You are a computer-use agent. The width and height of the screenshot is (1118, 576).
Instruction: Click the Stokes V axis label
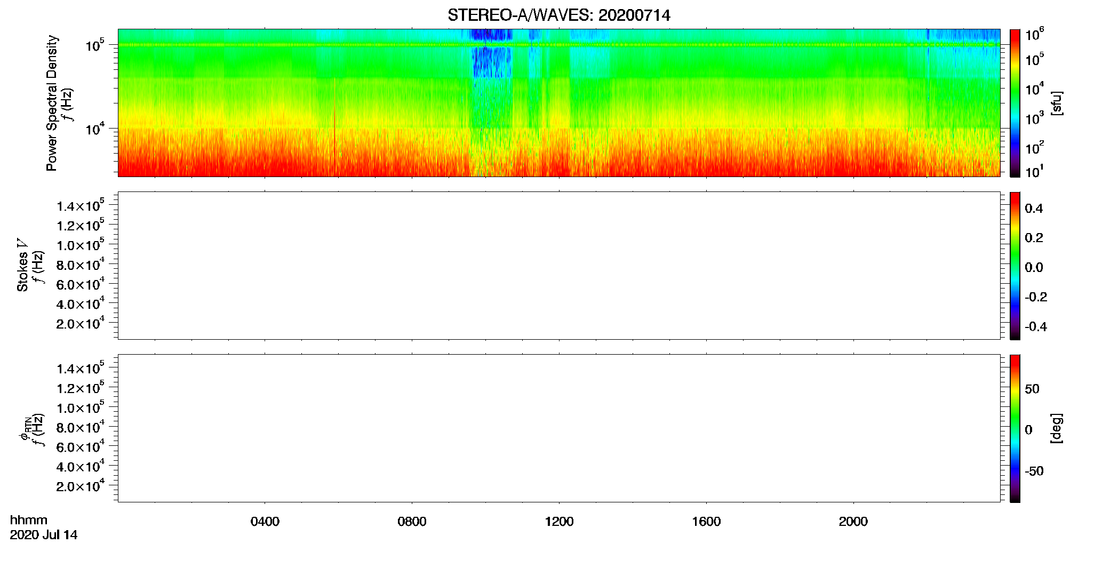(22, 265)
